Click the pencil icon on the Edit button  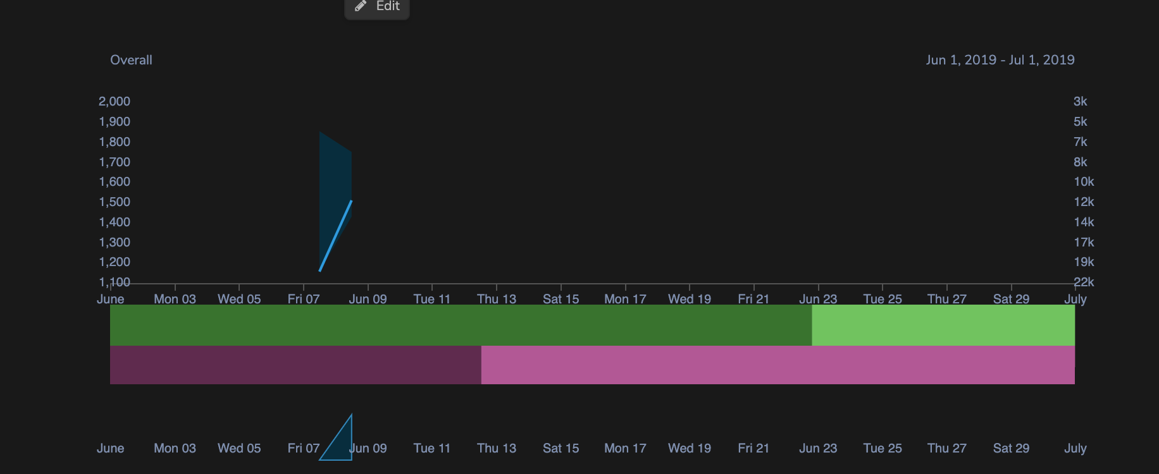coord(361,6)
